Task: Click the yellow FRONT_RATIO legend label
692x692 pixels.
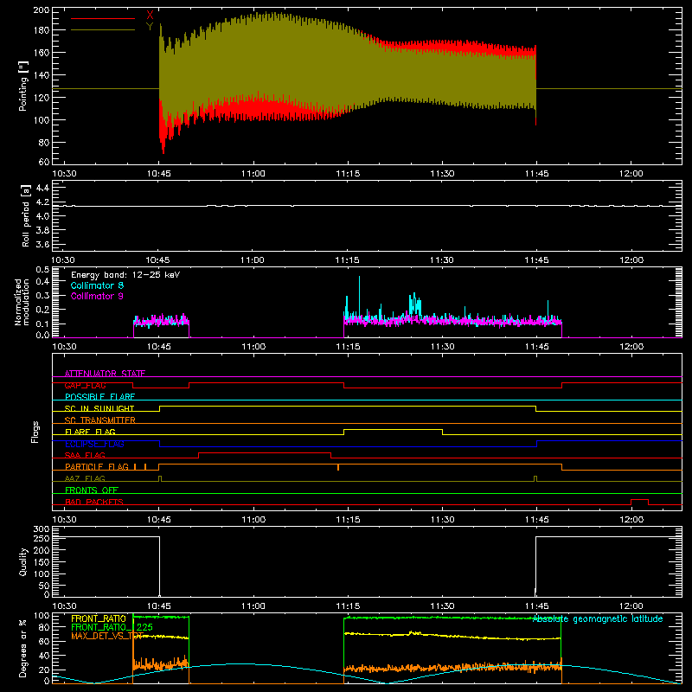Action: coord(99,618)
